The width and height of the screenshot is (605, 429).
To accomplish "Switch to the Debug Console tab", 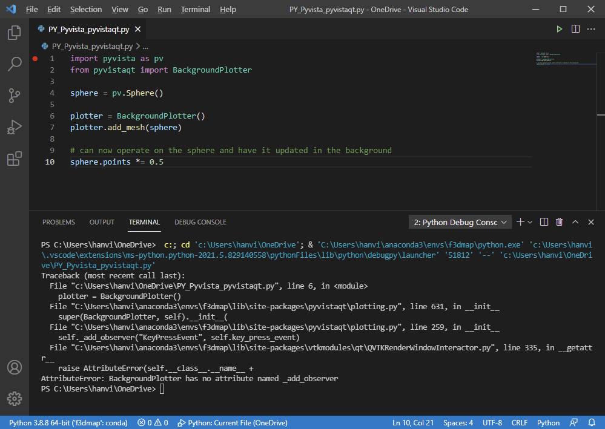I will [200, 222].
